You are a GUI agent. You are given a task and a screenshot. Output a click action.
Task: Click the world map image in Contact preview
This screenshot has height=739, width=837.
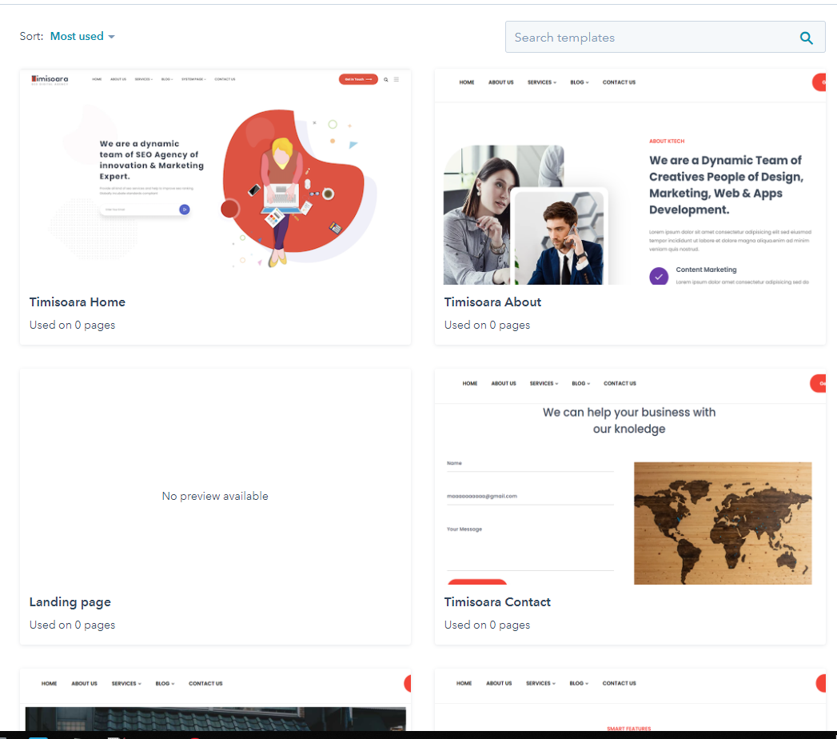[722, 522]
